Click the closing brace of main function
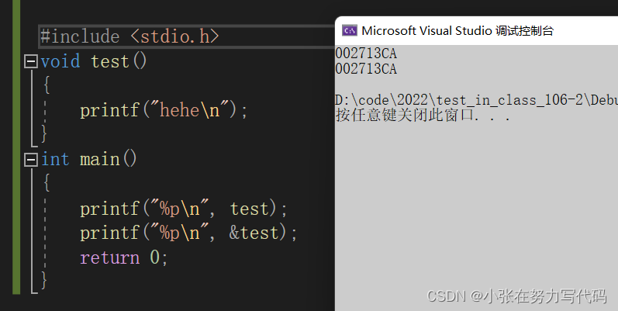618x311 pixels. (x=44, y=281)
